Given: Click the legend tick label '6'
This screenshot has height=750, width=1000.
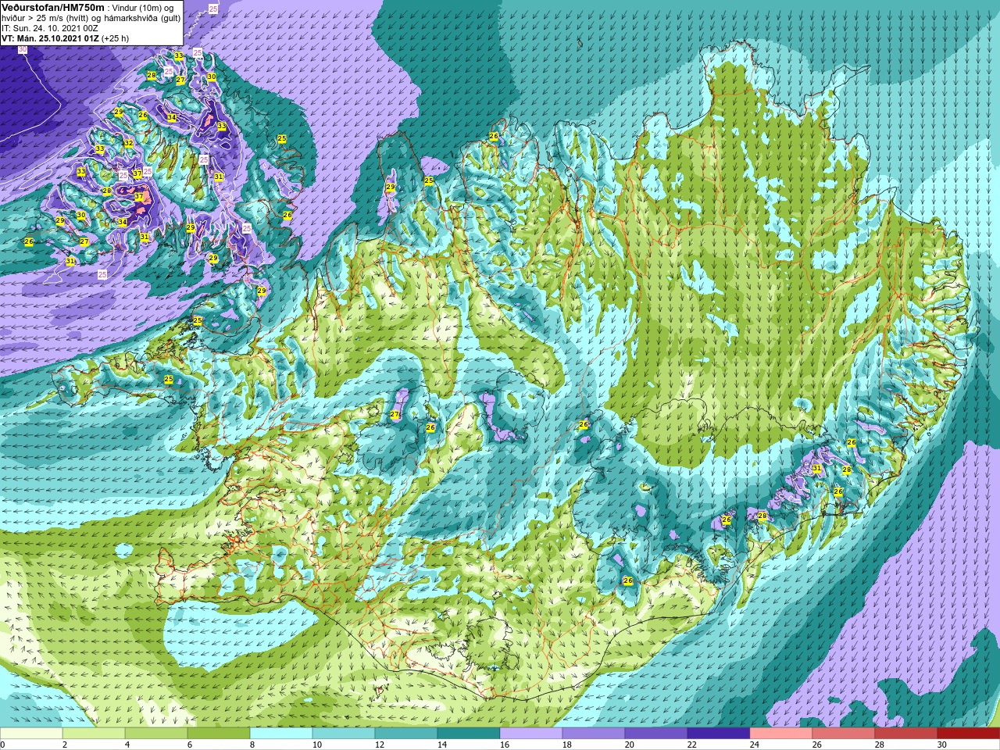Looking at the screenshot, I should pyautogui.click(x=190, y=745).
